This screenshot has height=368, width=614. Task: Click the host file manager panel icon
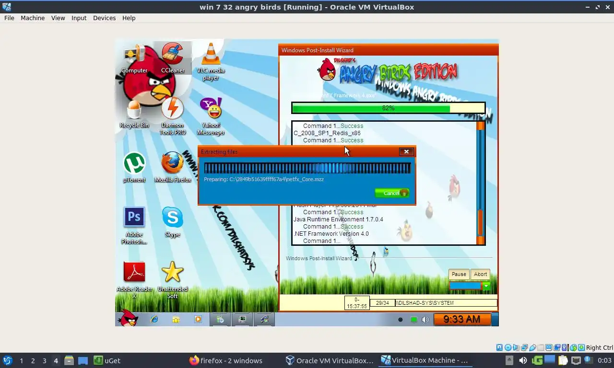pyautogui.click(x=69, y=360)
